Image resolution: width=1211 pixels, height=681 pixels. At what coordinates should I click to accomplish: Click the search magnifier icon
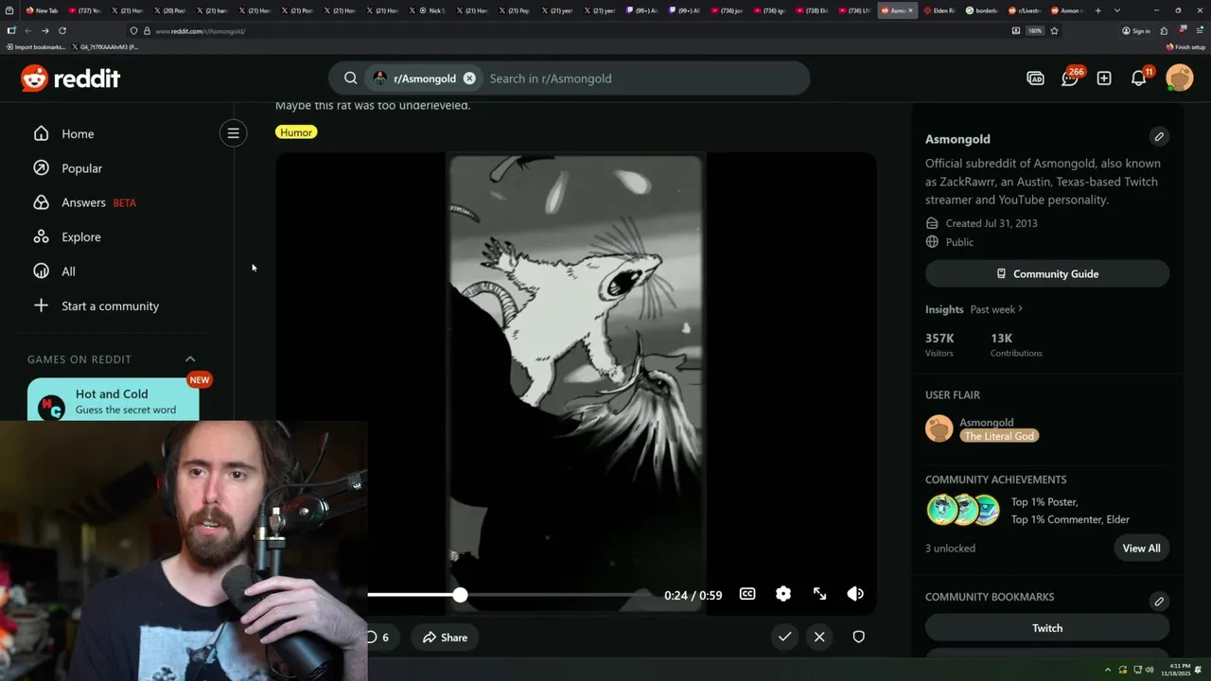pos(350,79)
